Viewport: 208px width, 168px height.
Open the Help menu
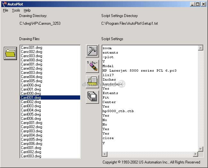(27, 10)
